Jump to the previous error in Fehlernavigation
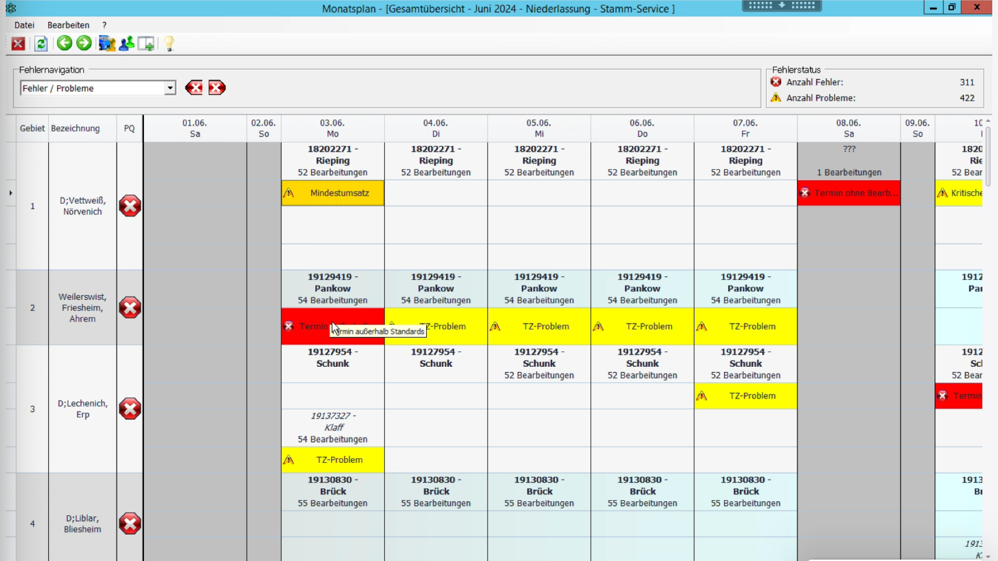Viewport: 998px width, 561px height. point(194,88)
